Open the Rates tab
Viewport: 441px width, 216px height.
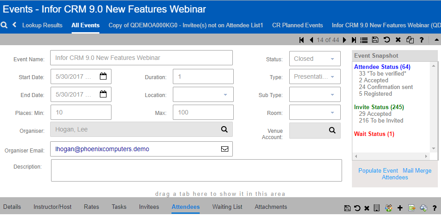[91, 207]
